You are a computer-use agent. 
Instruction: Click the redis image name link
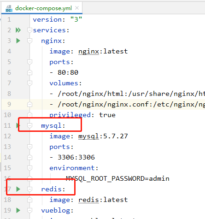pyautogui.click(x=88, y=200)
